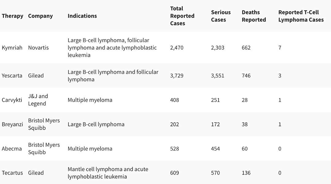The width and height of the screenshot is (331, 184).
Task: Select the Breyanzi therapy cell
Action: click(x=12, y=124)
